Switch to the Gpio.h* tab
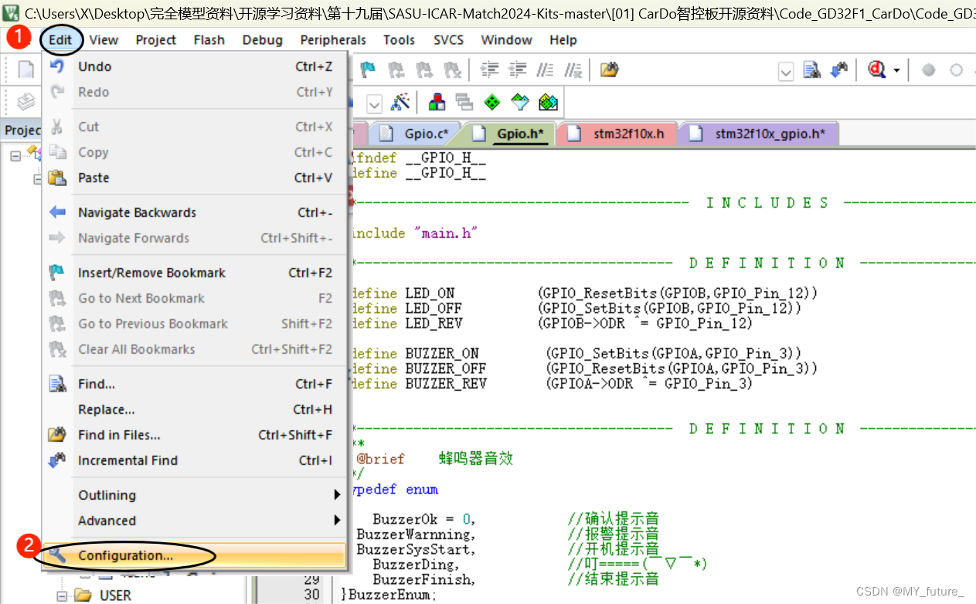The image size is (976, 604). 510,134
